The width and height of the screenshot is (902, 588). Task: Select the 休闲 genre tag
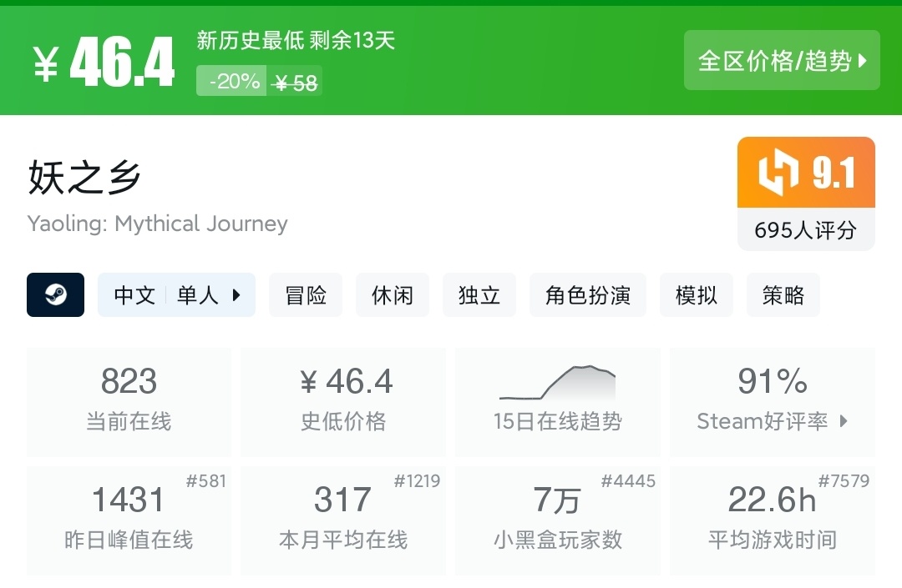click(x=393, y=294)
